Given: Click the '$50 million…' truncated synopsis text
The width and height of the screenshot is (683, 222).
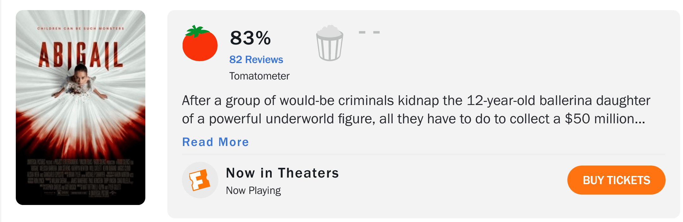Looking at the screenshot, I should pyautogui.click(x=605, y=119).
